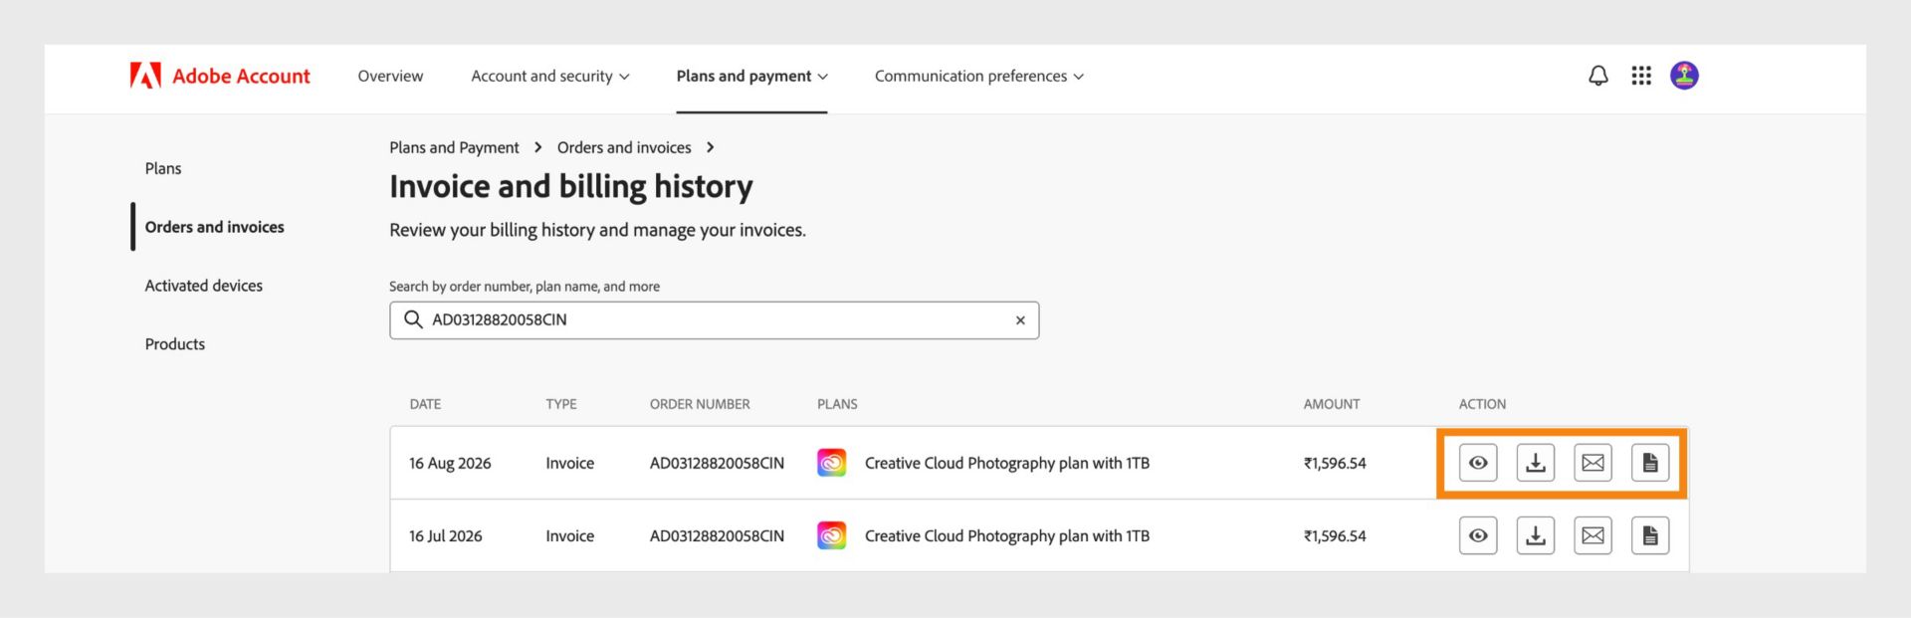Click ₹1,596.54 amount in 16 Aug row
The width and height of the screenshot is (1911, 618).
(1335, 463)
